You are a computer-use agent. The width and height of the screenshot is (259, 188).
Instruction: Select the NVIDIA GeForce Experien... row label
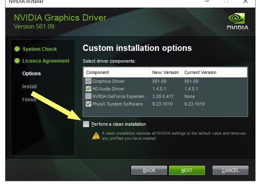pos(120,96)
